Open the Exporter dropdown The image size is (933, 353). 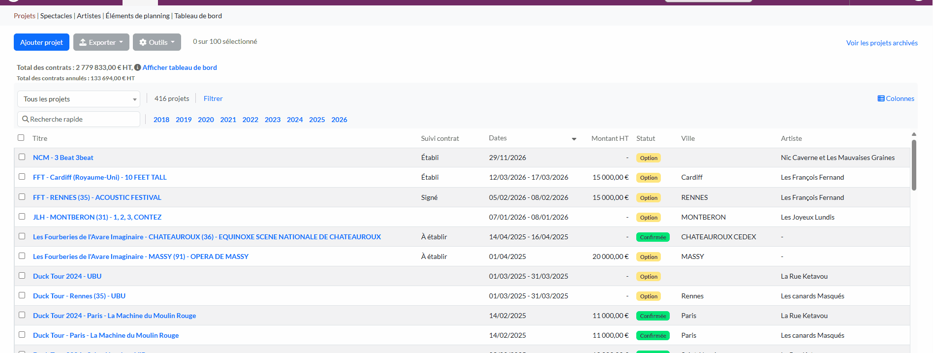click(x=101, y=42)
